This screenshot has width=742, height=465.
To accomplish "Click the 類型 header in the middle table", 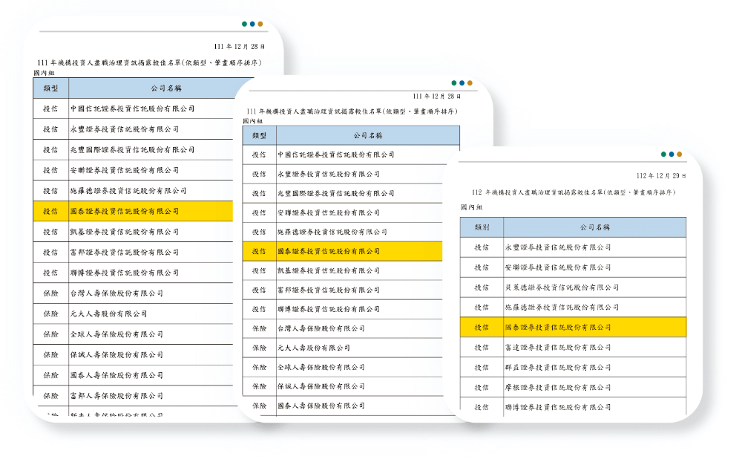I will click(x=259, y=135).
